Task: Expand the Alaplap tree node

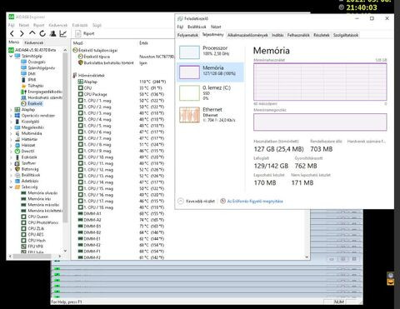Action: [x=11, y=110]
